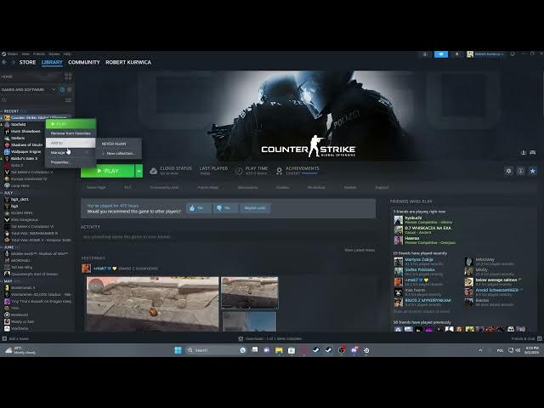Open Windows Start menu
Image resolution: width=544 pixels, height=408 pixels.
[x=178, y=350]
